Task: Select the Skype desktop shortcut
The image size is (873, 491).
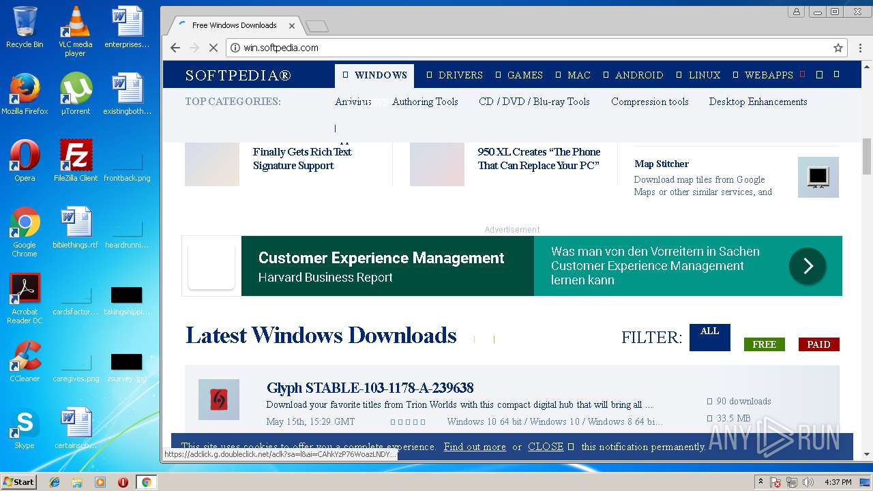Action: (x=25, y=428)
